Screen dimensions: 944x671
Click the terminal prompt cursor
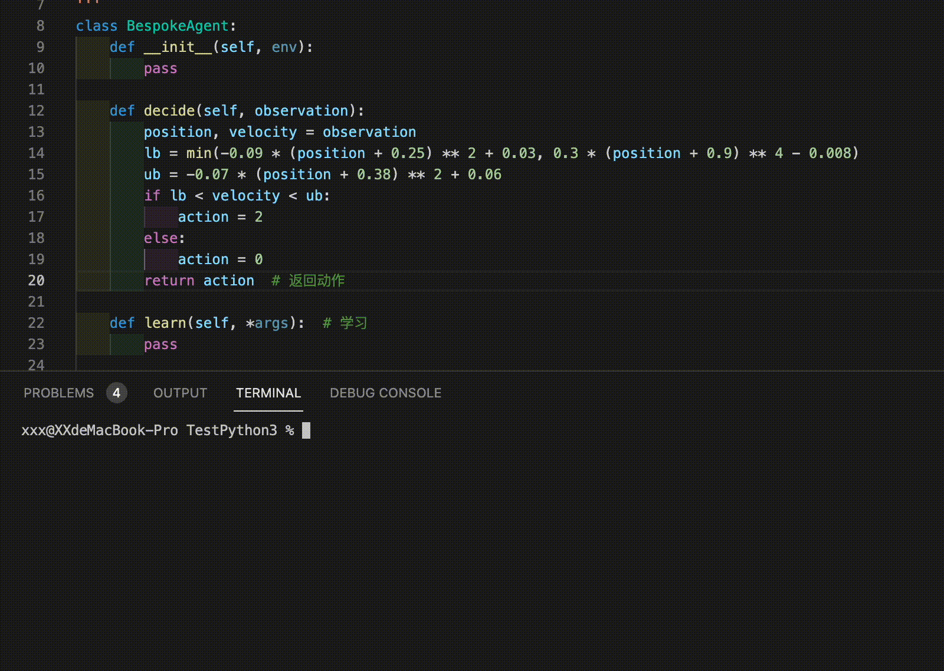pyautogui.click(x=306, y=430)
